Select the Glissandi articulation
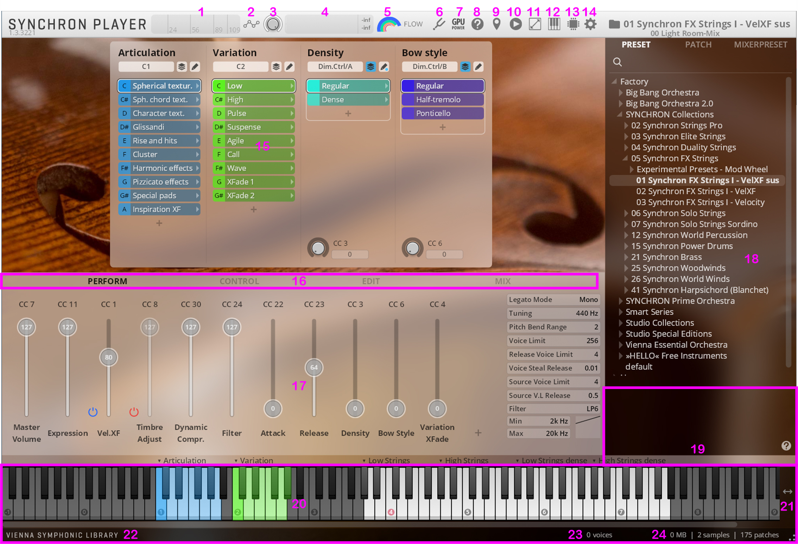798x544 pixels. tap(159, 127)
